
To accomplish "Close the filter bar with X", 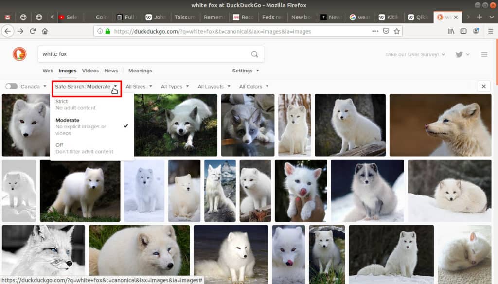I will pos(484,87).
